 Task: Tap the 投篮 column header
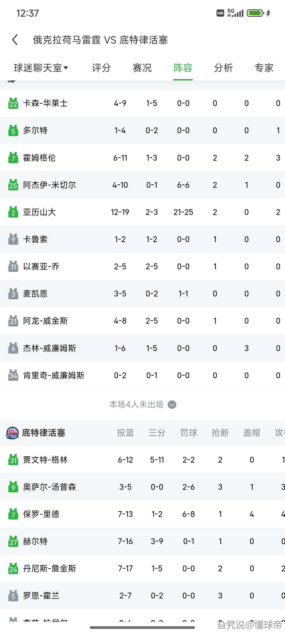(125, 433)
